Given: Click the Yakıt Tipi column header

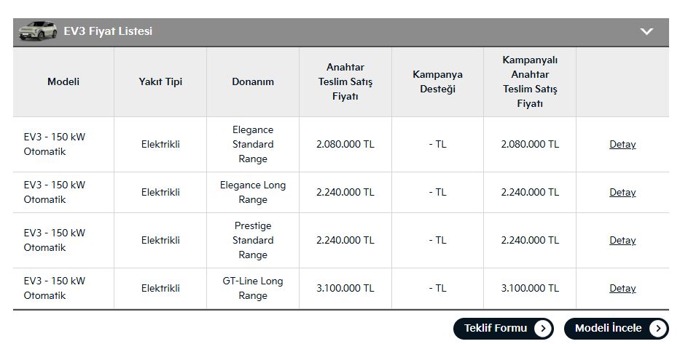Looking at the screenshot, I should tap(160, 81).
